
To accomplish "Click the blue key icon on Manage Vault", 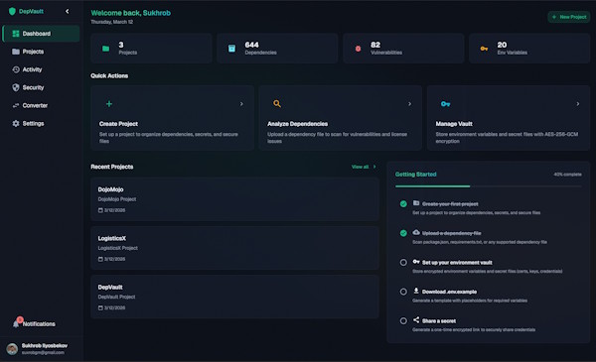I will coord(445,104).
